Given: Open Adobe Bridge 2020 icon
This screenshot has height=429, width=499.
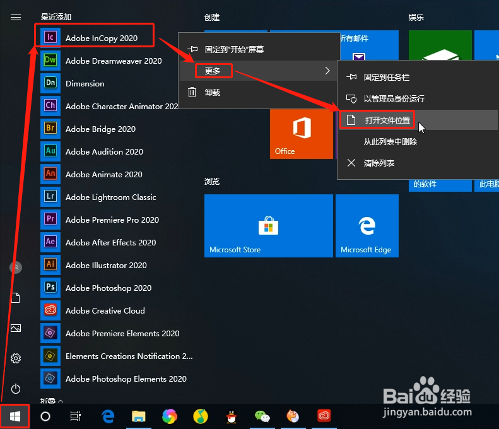Looking at the screenshot, I should coord(50,129).
